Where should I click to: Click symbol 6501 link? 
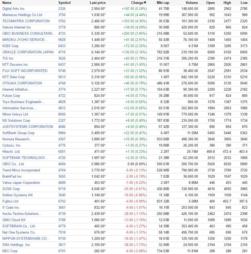[62, 151]
